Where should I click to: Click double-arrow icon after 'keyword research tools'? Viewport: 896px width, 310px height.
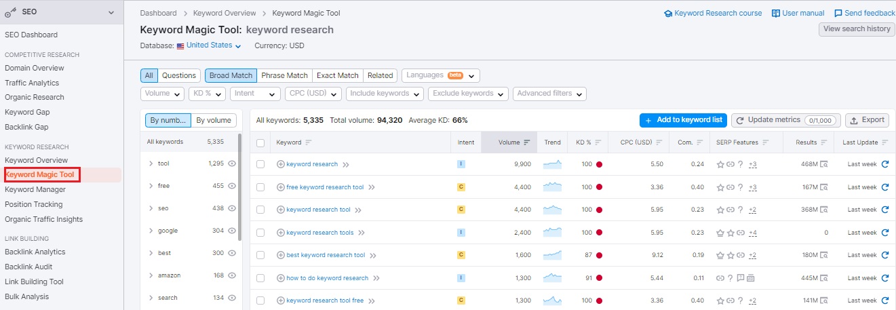pyautogui.click(x=361, y=233)
